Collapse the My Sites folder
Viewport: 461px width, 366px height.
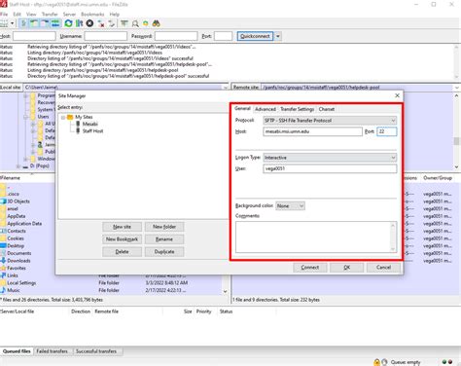click(x=63, y=117)
